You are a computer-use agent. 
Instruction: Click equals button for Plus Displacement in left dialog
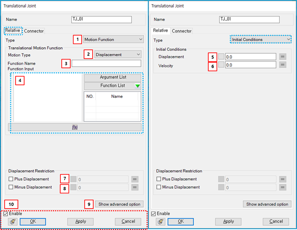(135, 179)
